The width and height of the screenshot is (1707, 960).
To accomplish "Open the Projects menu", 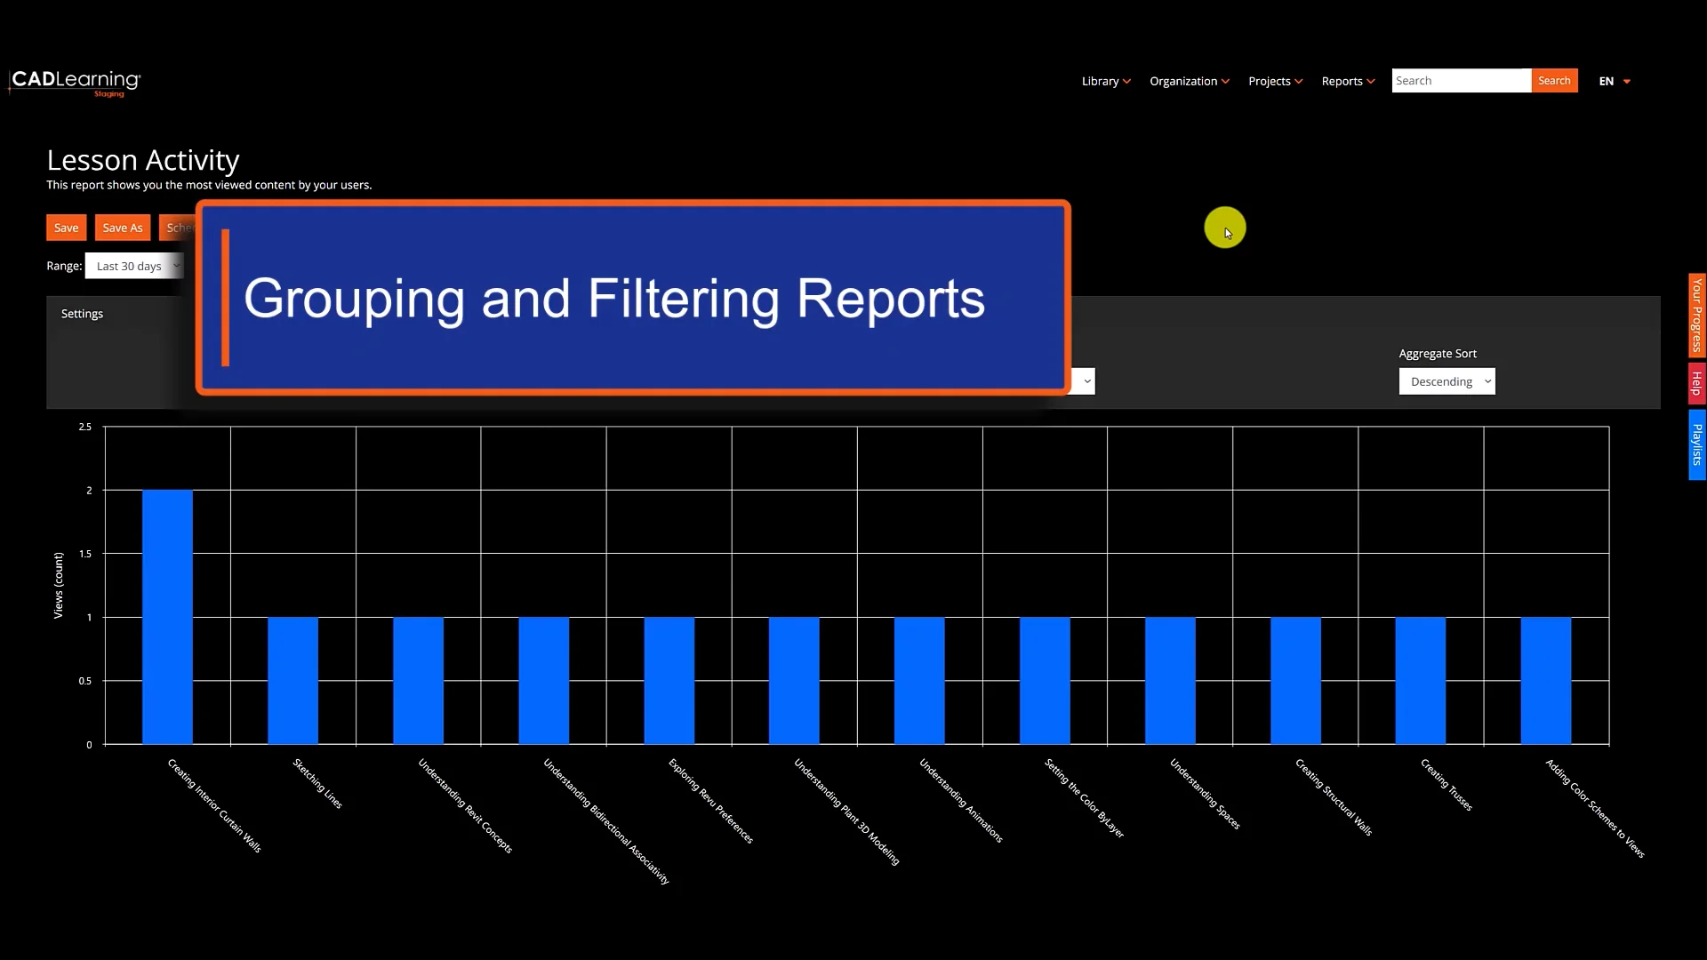I will click(1275, 81).
